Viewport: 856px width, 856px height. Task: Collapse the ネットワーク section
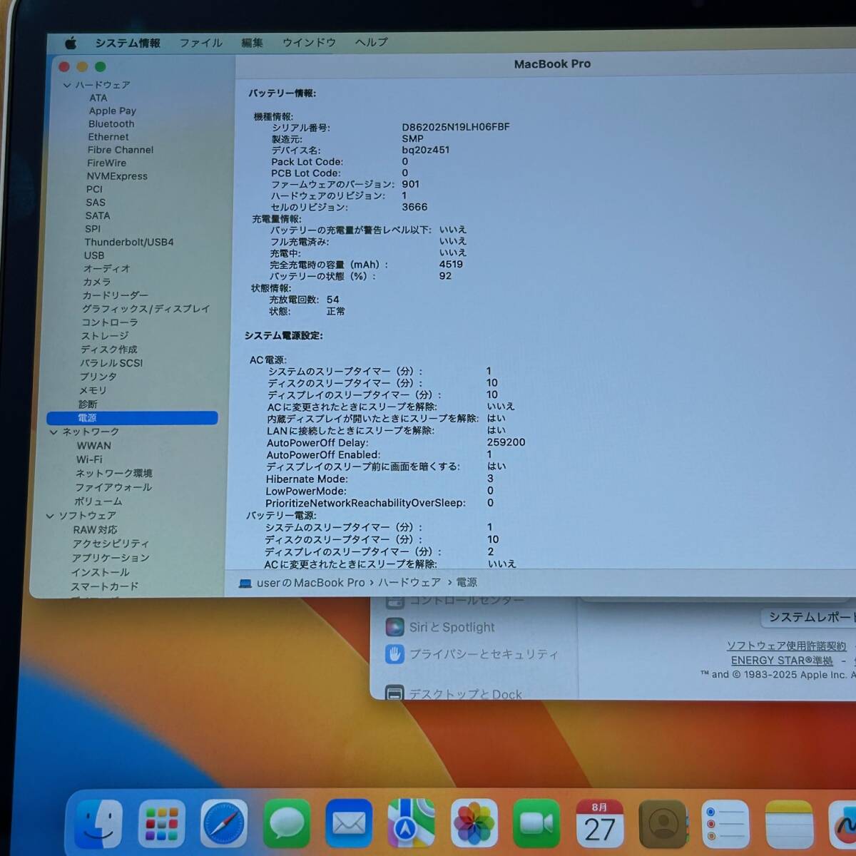click(53, 432)
